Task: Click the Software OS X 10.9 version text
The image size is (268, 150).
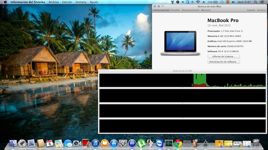Action: click(223, 51)
